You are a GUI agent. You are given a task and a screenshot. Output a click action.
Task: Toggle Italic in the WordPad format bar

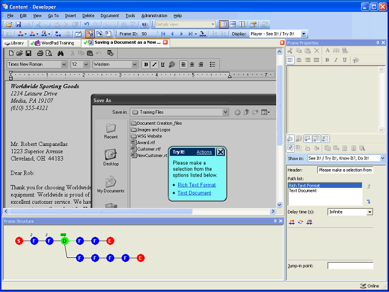pos(154,64)
